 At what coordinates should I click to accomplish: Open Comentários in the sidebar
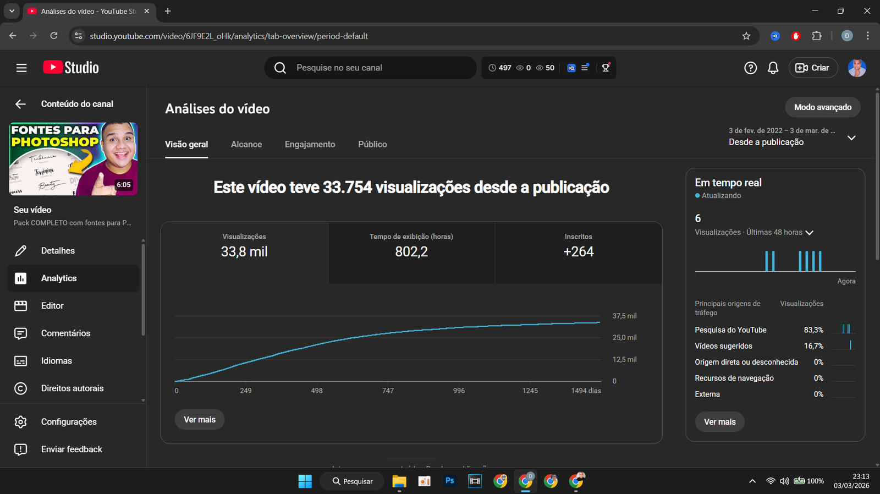(x=65, y=333)
